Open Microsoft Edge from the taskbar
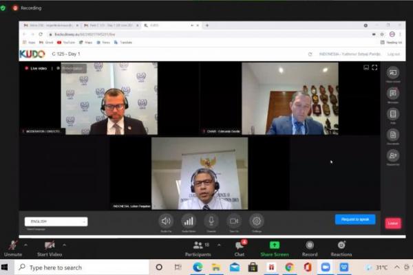The height and width of the screenshot is (275, 413). [198, 267]
